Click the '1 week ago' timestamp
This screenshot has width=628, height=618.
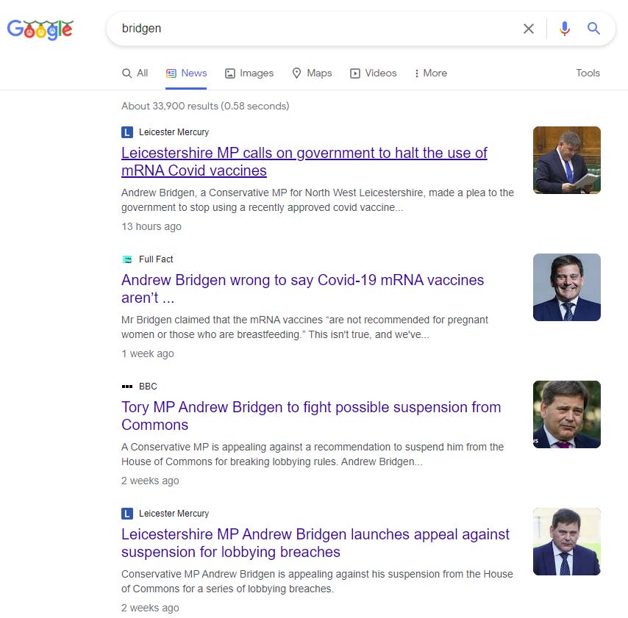[148, 354]
